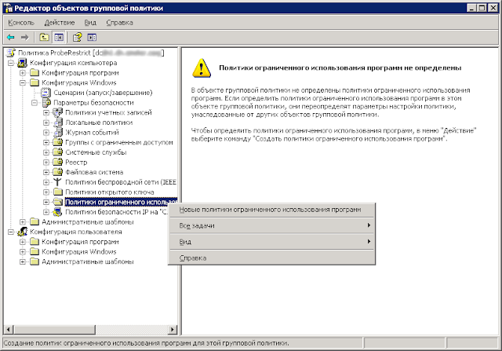Click the status bar text about creating policies
The image size is (502, 351).
[x=147, y=343]
